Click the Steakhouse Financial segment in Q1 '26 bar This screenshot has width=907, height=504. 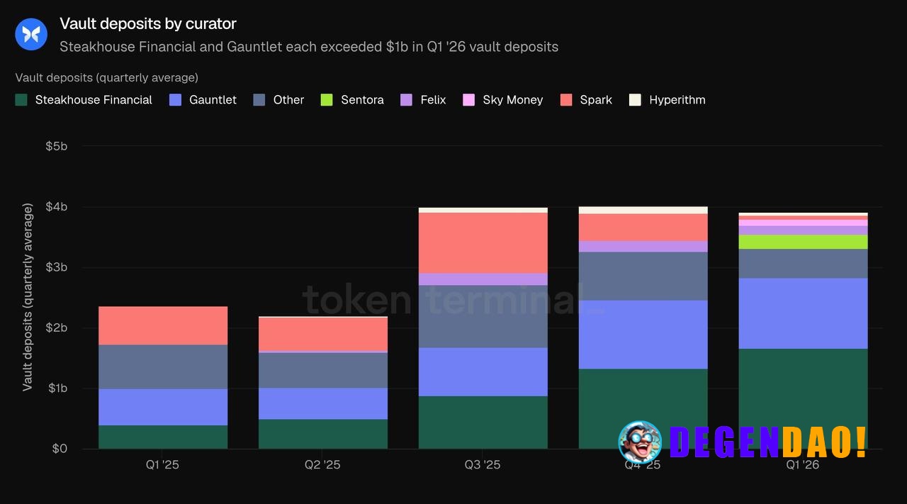tap(803, 398)
